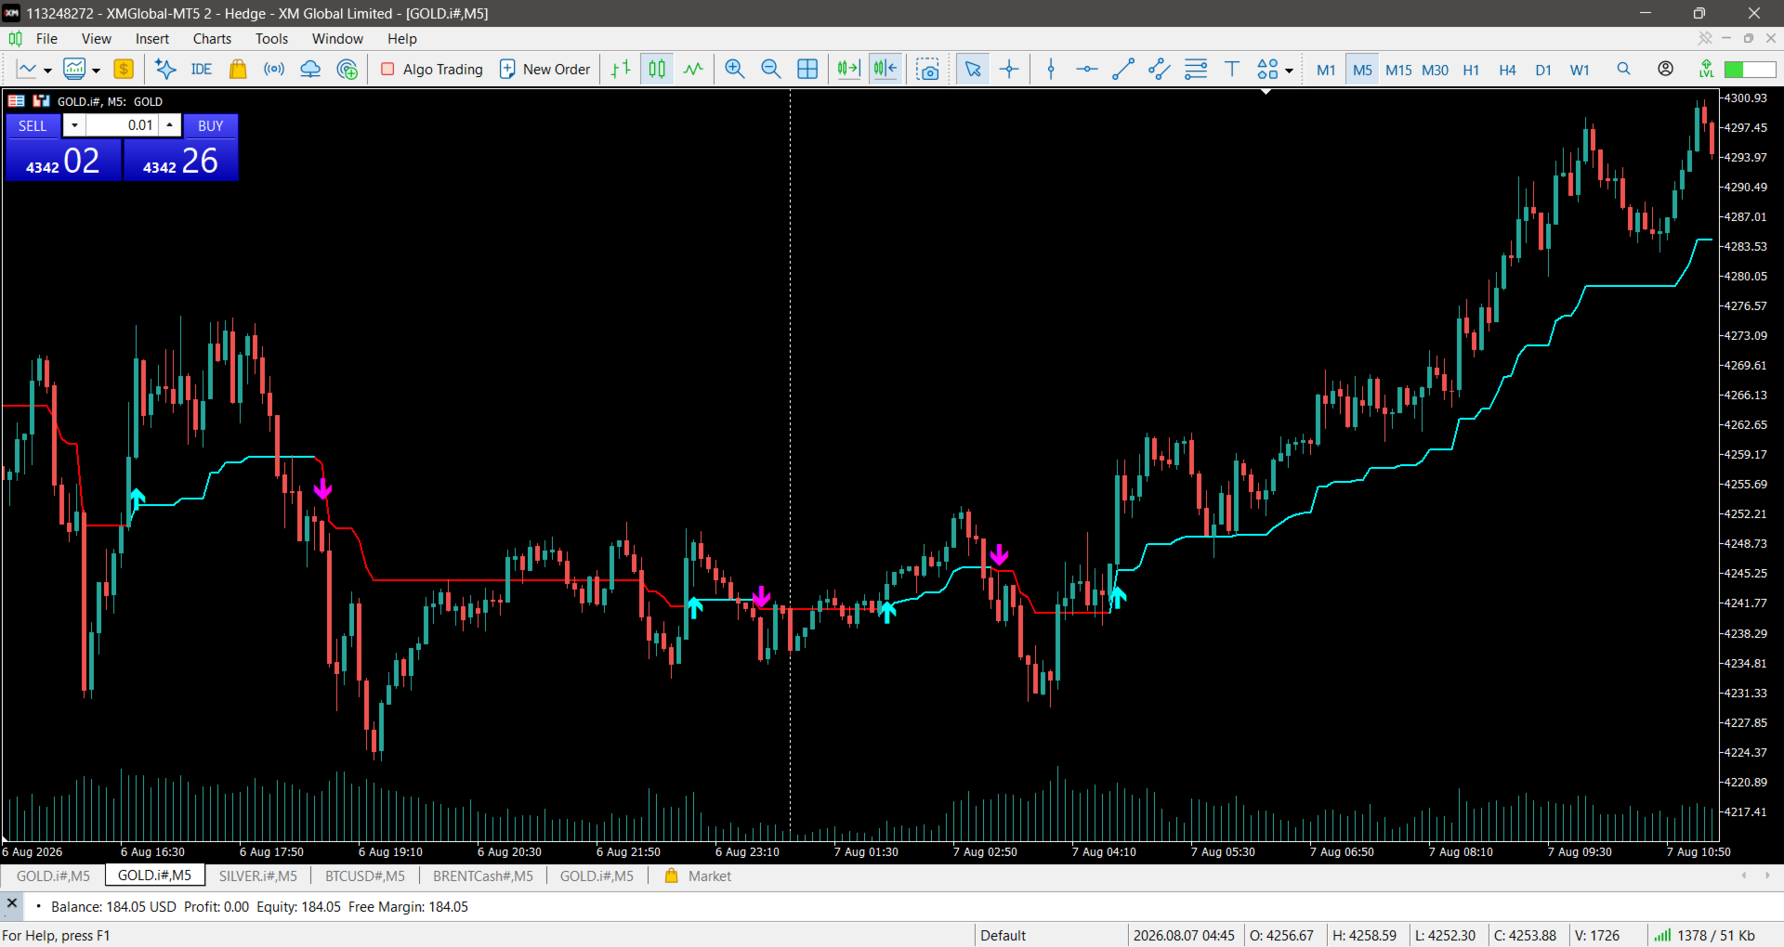Toggle Algo Trading on

click(432, 69)
